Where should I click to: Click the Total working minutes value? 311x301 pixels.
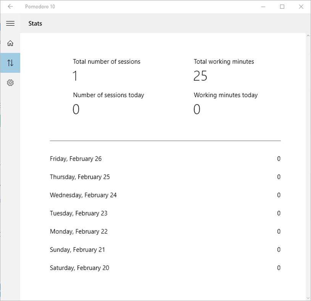click(200, 76)
